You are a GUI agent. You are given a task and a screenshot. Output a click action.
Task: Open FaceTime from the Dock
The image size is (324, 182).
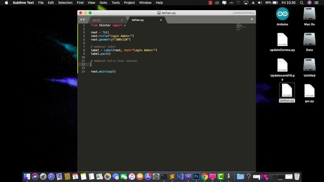click(x=124, y=176)
